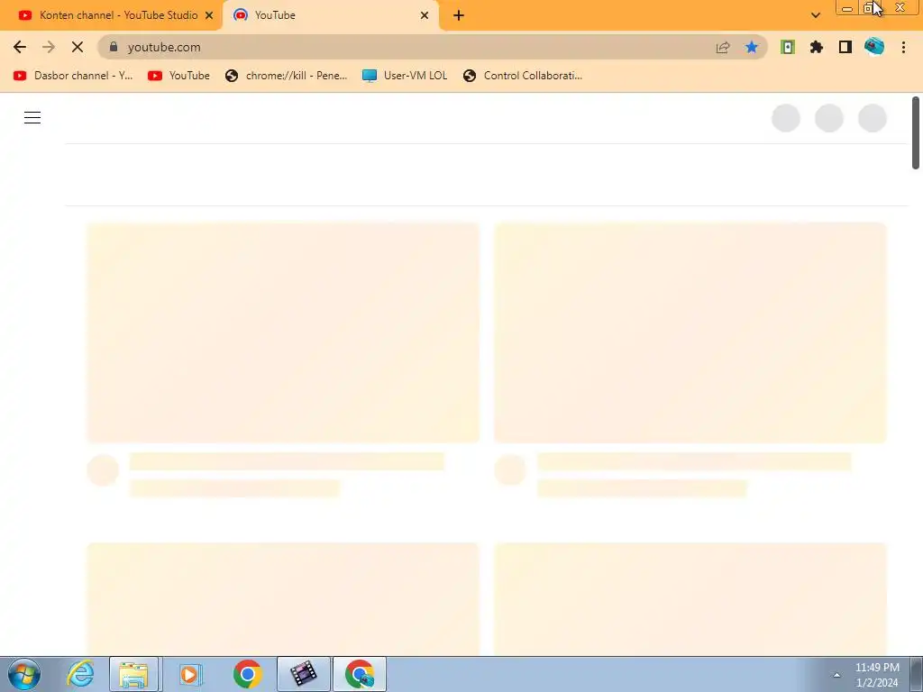Screen dimensions: 923x692
Task: Click the blue bookmark star
Action: 751,47
